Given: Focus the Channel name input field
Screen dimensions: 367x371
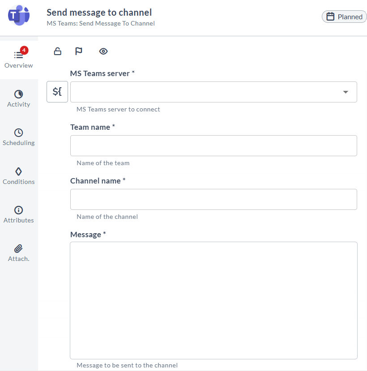Looking at the screenshot, I should click(x=213, y=199).
